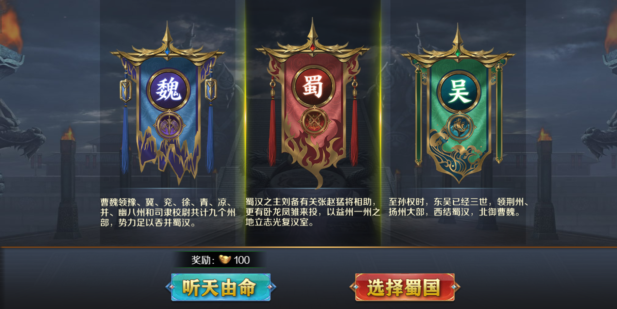Confirm with the 选择蜀国 button
The height and width of the screenshot is (309, 617).
405,287
